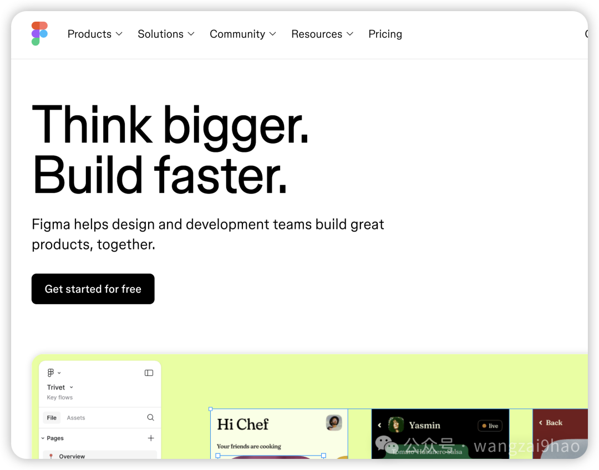Viewport: 599px width, 470px height.
Task: Switch to the File tab
Action: coord(52,418)
